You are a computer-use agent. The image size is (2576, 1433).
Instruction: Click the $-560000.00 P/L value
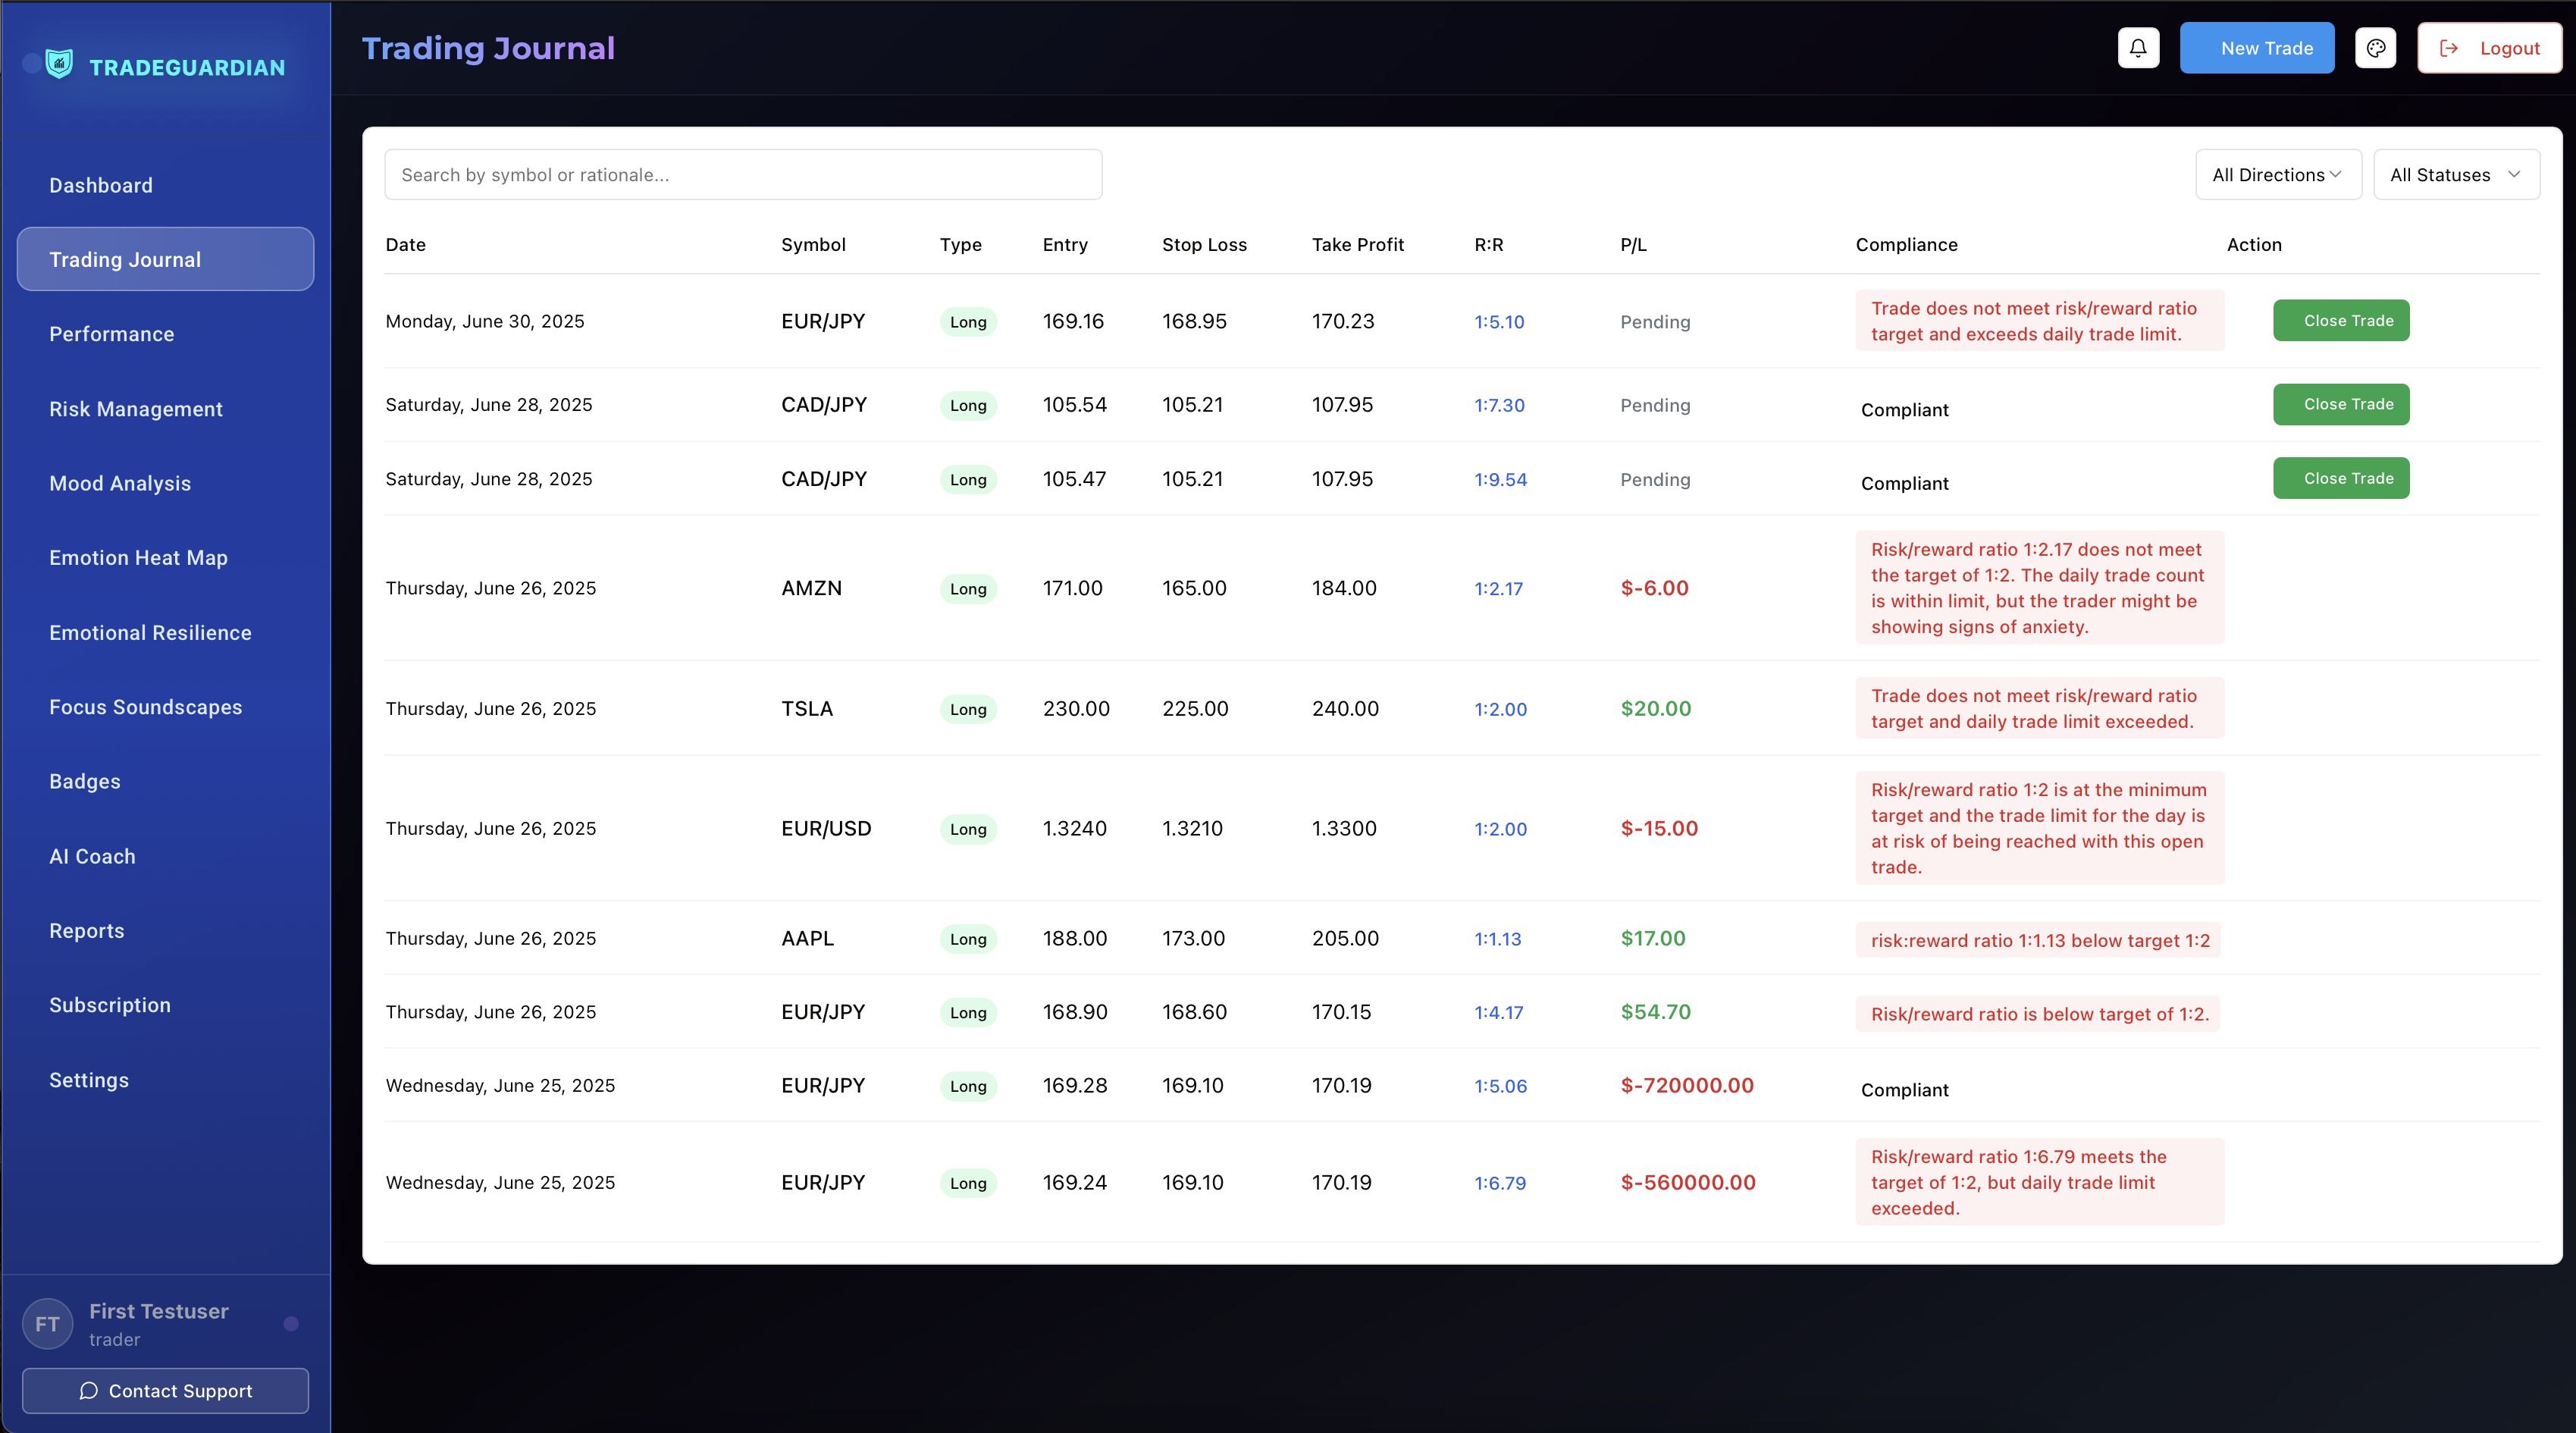(1688, 1182)
